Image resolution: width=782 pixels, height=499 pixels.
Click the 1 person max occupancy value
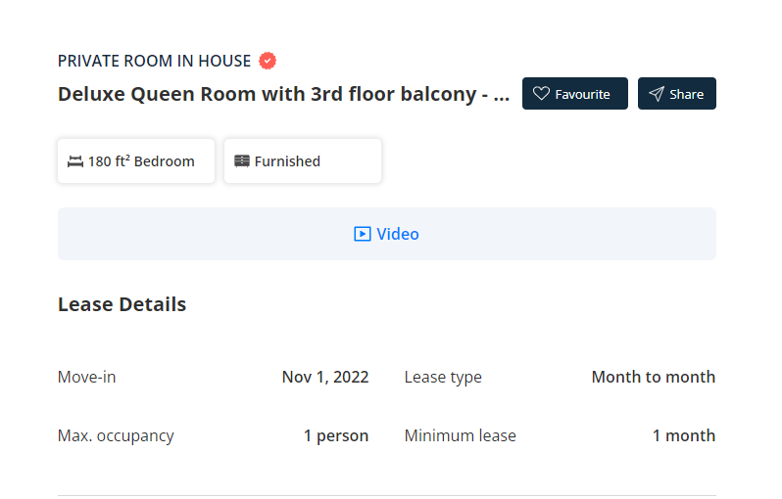point(336,435)
